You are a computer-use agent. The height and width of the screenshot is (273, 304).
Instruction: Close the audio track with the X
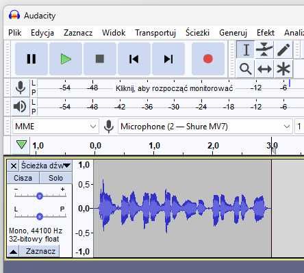[x=14, y=166]
